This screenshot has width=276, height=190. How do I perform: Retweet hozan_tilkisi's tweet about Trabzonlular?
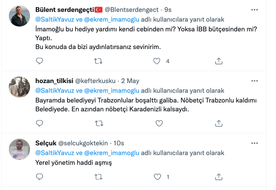click(99, 123)
